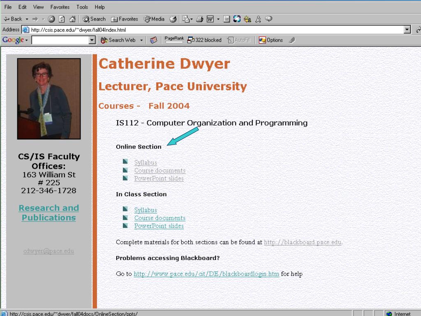Open the Media pane from toolbar

(154, 19)
